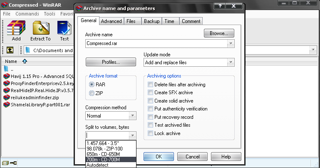320x168 pixels.
Task: Click the key password icon in status bar
Action: point(13,163)
